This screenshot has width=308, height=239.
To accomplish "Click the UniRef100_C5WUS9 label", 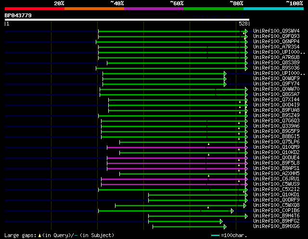I will pyautogui.click(x=276, y=184).
